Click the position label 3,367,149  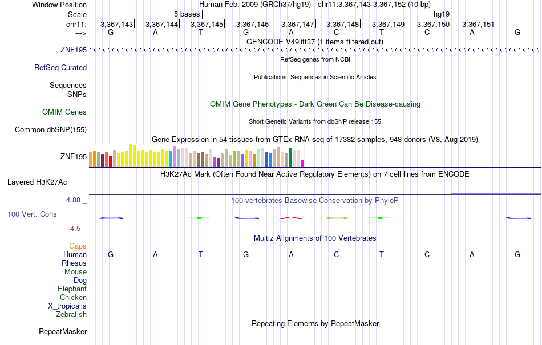point(388,24)
